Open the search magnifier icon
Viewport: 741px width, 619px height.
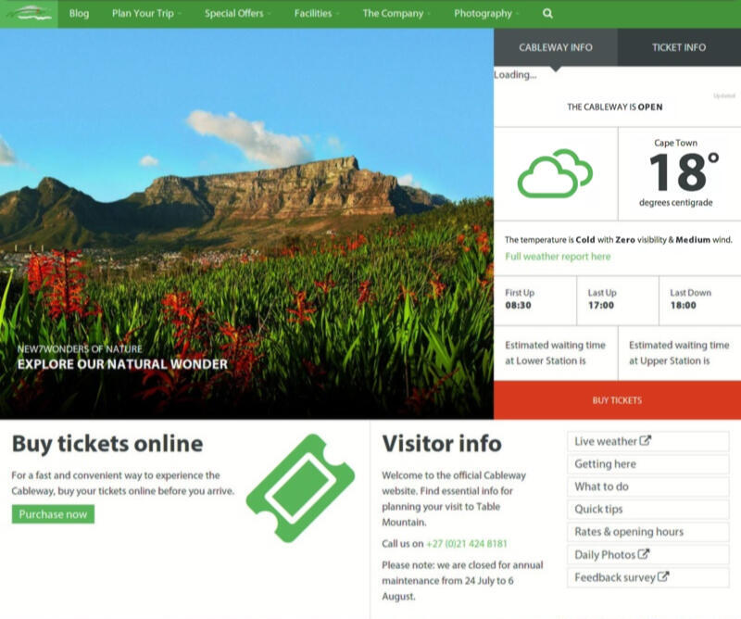[547, 14]
